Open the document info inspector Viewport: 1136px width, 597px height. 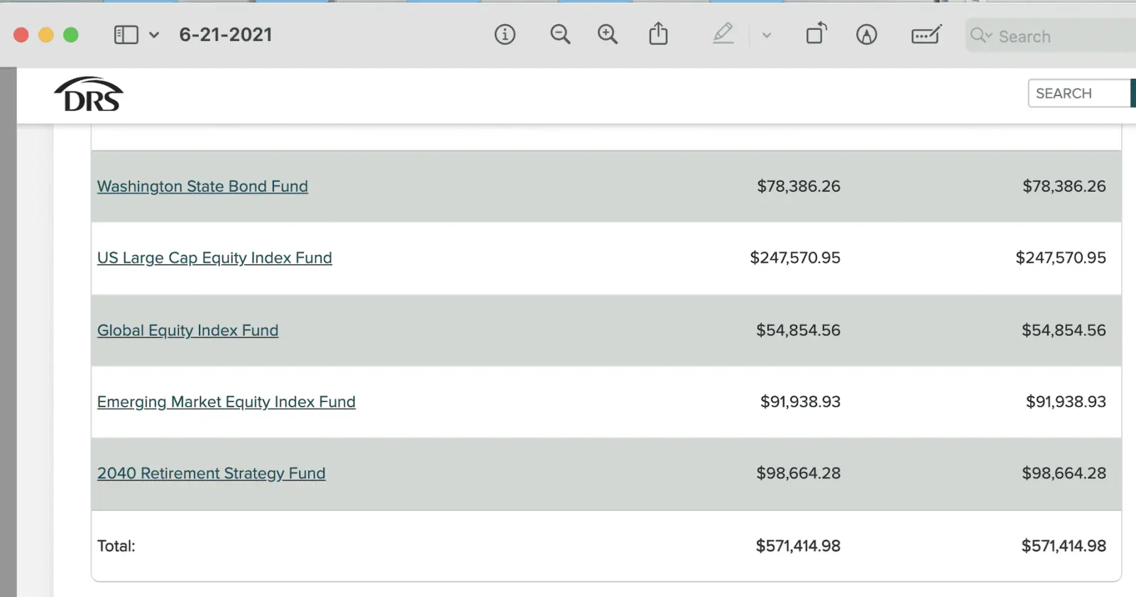(x=505, y=35)
